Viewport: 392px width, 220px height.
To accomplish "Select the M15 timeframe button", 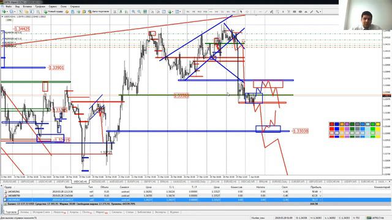I will [200, 12].
